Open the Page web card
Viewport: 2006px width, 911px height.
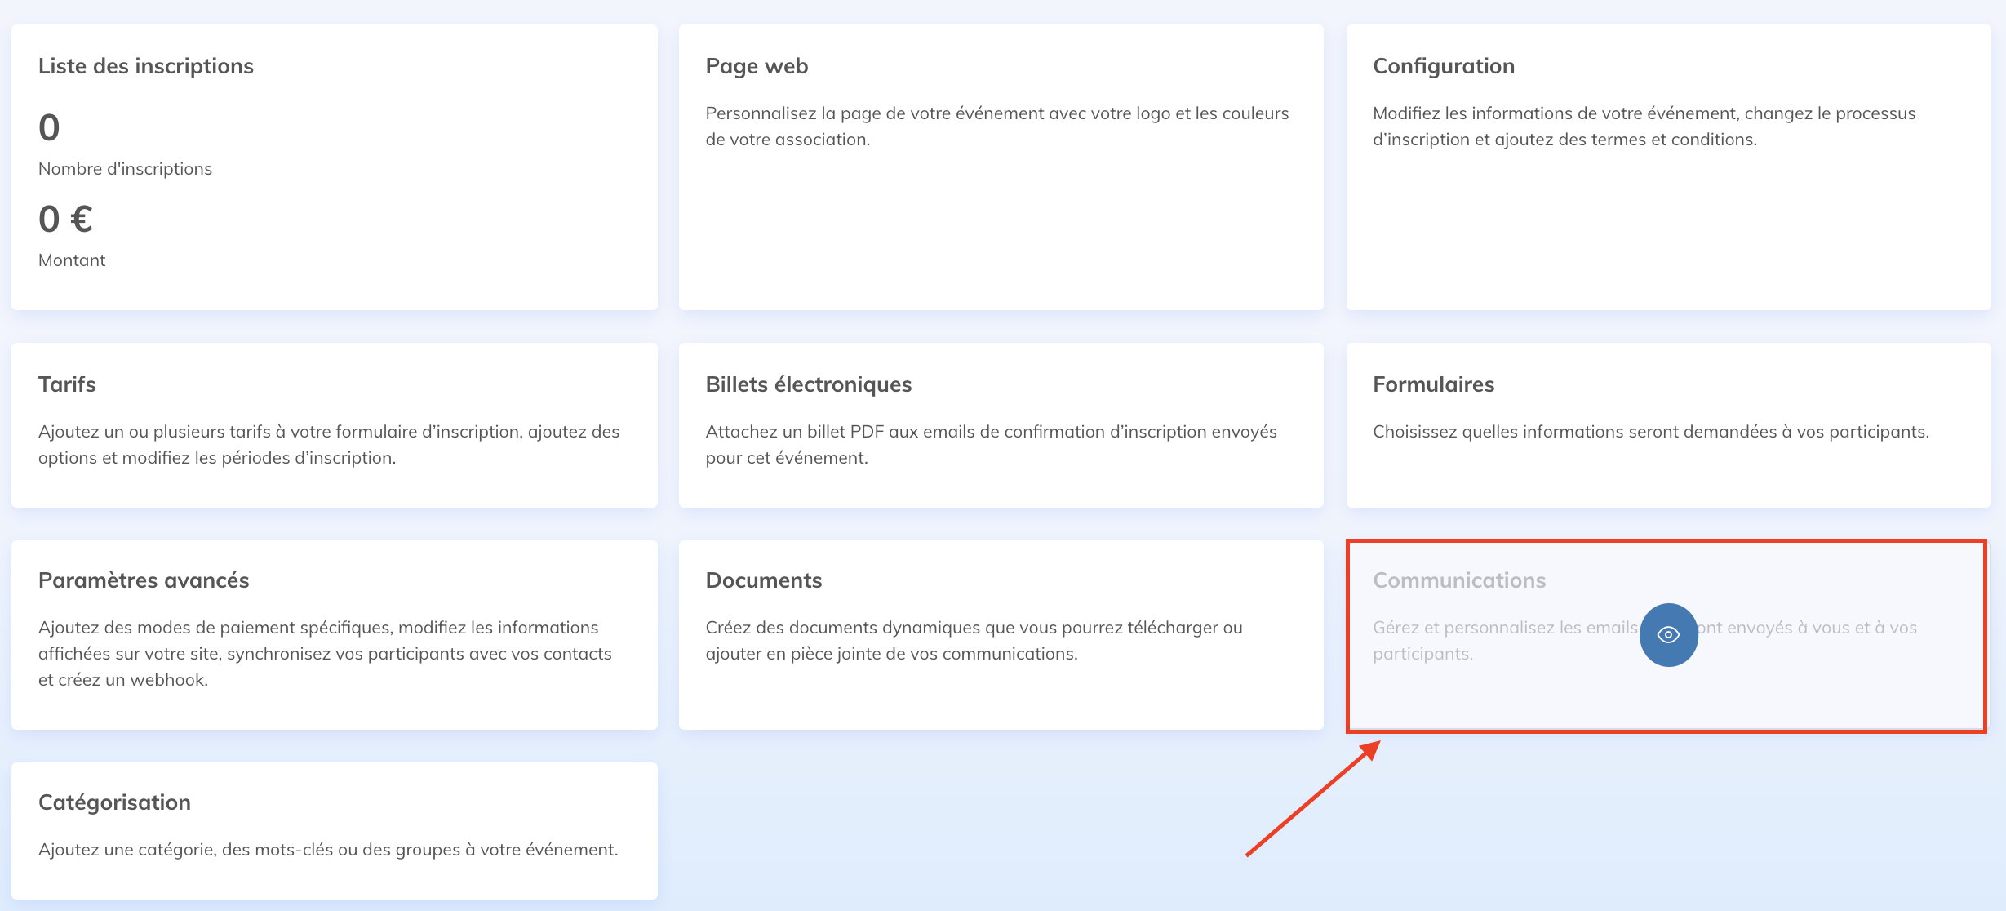1001,212
